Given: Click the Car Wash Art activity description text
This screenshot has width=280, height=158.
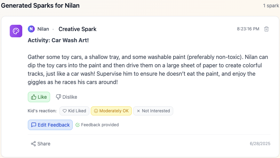Looking at the screenshot, I should 148,69.
